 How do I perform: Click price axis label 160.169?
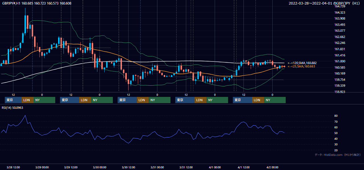tap(340, 73)
